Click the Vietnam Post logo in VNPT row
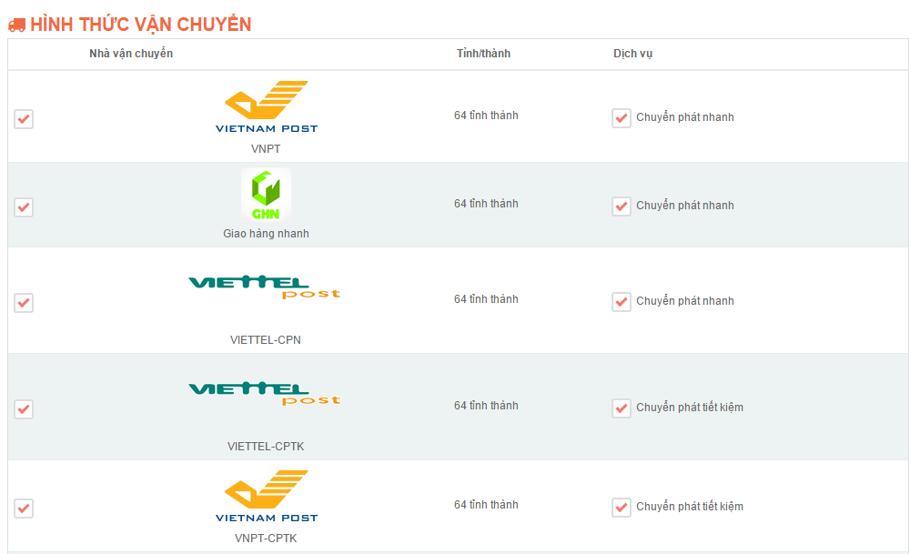This screenshot has width=910, height=554. click(x=267, y=107)
